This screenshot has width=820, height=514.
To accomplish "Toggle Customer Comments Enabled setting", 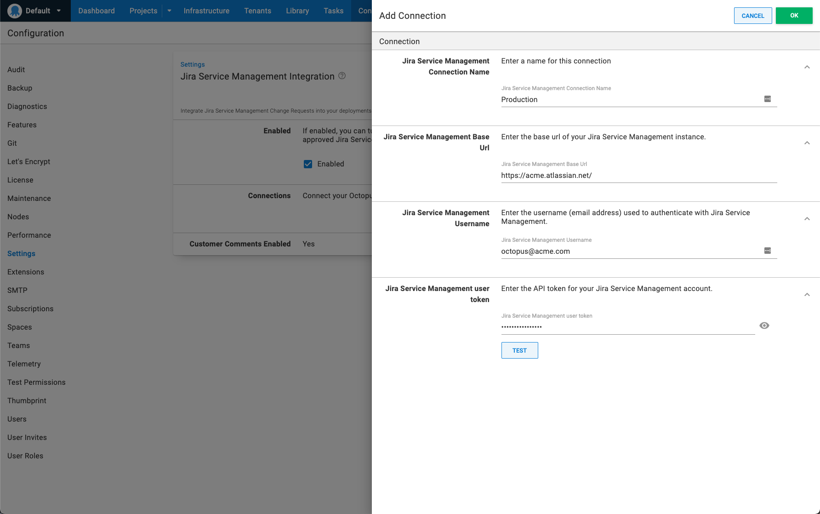I will pos(308,244).
